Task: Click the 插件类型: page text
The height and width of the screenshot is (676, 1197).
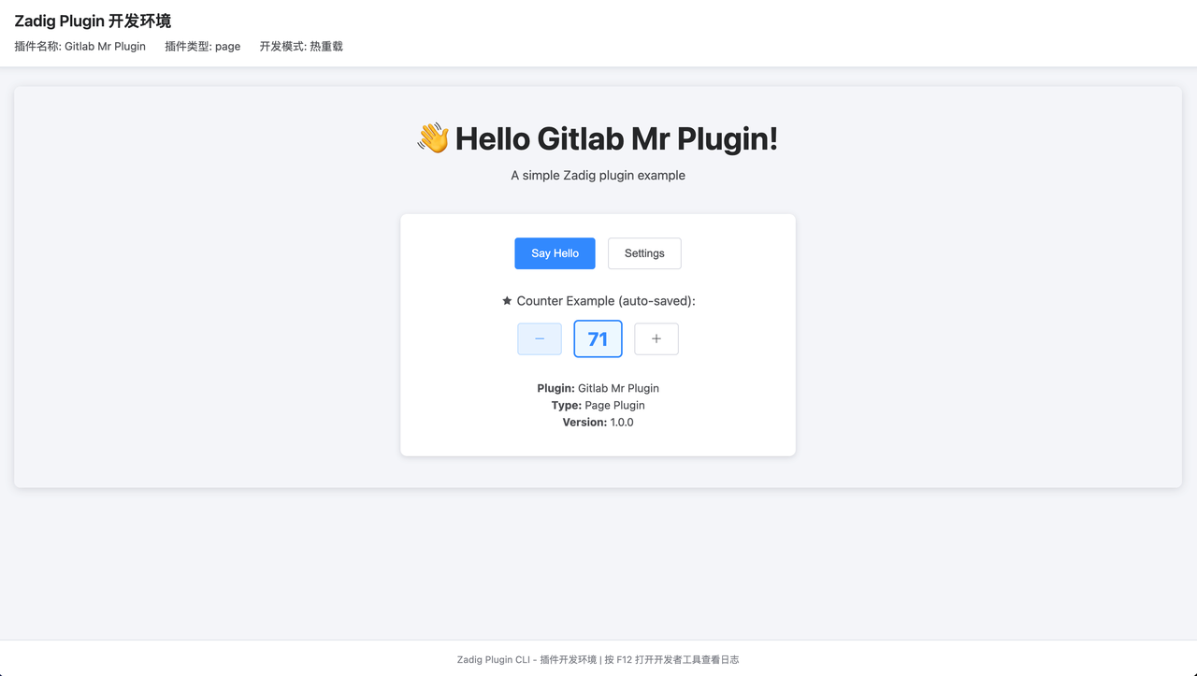Action: pyautogui.click(x=203, y=46)
